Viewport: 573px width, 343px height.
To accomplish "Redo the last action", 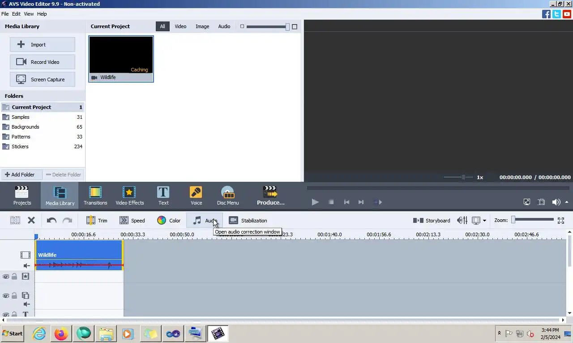I will 67,220.
